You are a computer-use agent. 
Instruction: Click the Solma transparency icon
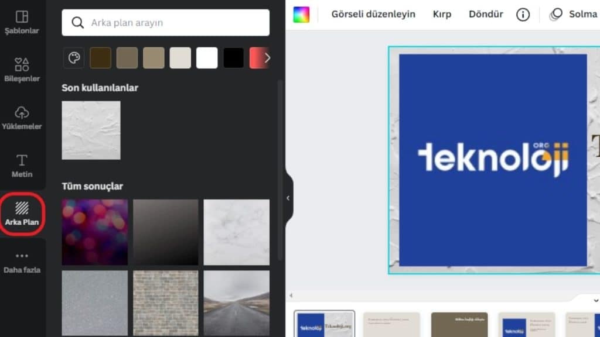[x=555, y=15]
